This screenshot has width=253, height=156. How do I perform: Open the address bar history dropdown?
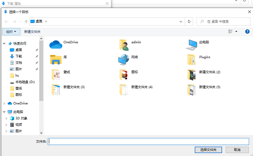click(181, 22)
